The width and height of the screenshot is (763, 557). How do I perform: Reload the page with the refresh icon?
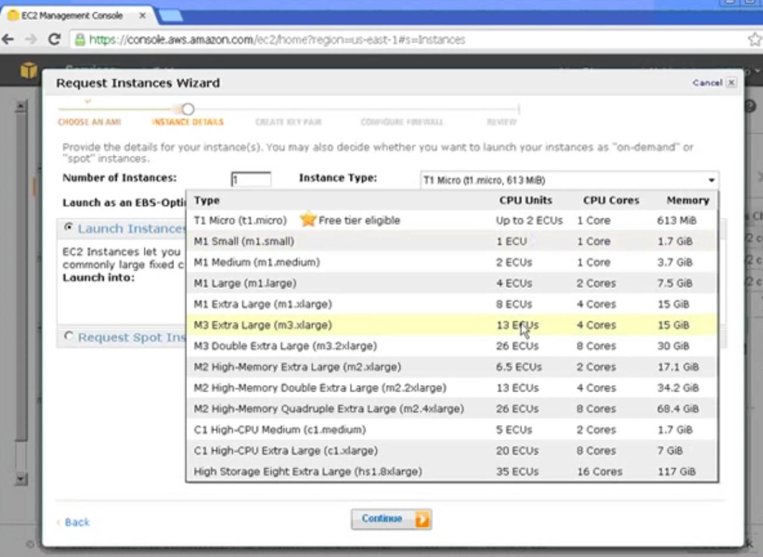coord(54,39)
